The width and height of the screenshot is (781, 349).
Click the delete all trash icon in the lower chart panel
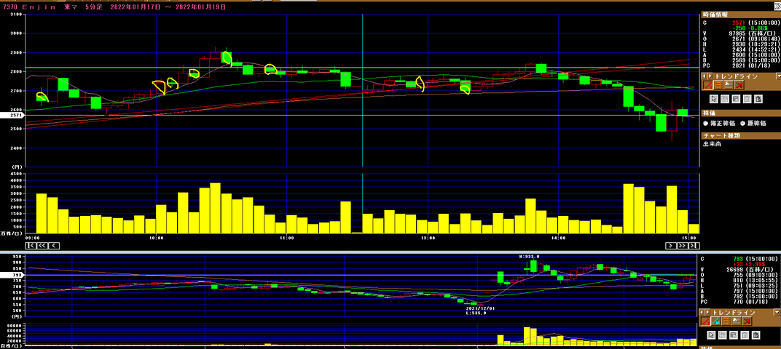tap(756, 335)
